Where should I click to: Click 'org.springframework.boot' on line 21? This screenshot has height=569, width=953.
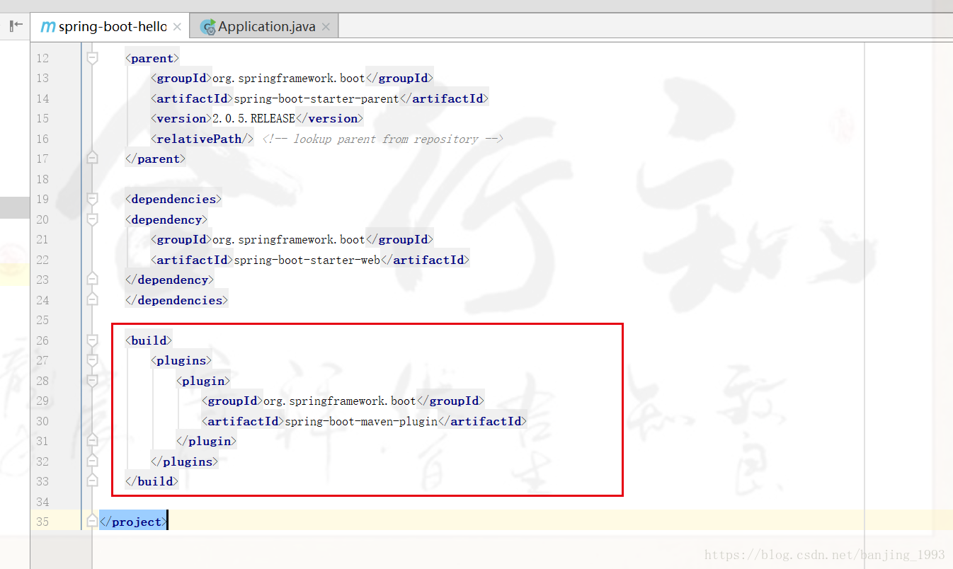(x=289, y=239)
